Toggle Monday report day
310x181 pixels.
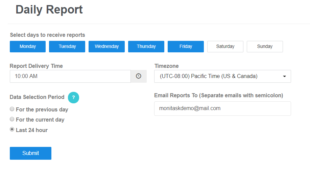[28, 47]
